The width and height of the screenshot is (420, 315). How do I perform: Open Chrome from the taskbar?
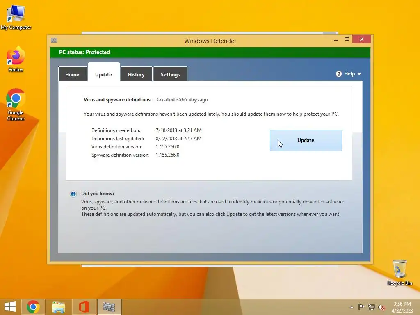[x=33, y=307]
